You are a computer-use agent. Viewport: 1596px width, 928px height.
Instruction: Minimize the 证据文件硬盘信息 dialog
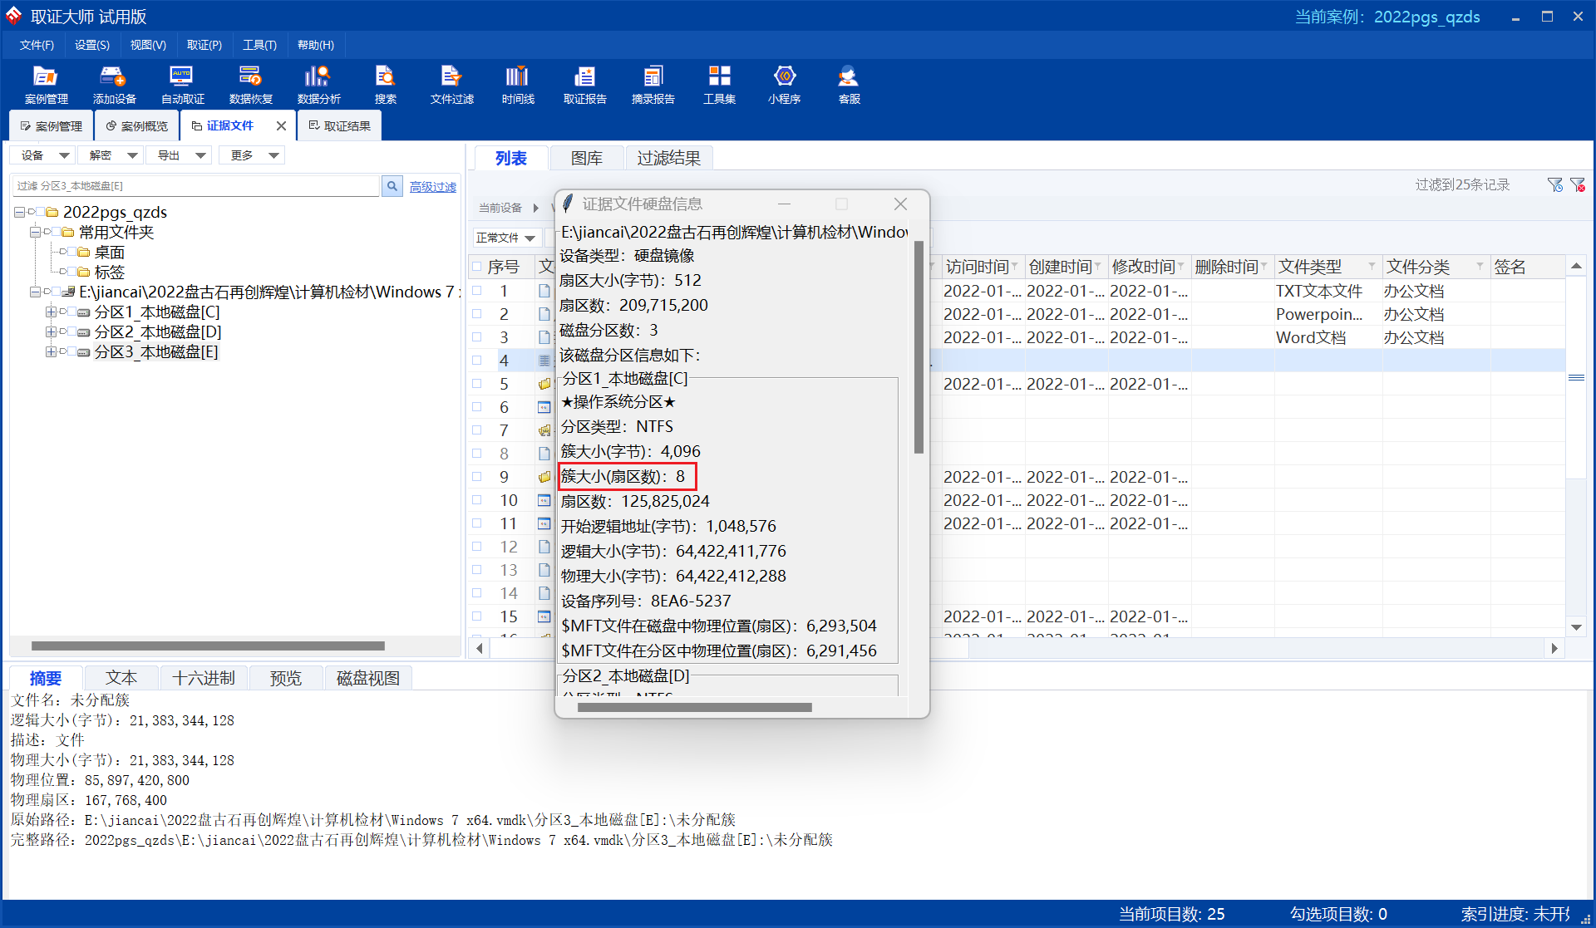(784, 204)
